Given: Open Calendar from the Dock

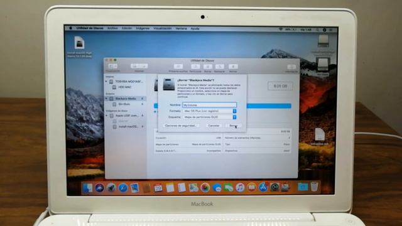Looking at the screenshot, I should tap(158, 188).
